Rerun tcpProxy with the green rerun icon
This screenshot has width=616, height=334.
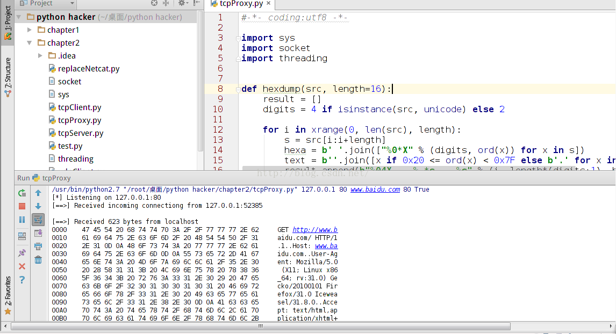[22, 193]
